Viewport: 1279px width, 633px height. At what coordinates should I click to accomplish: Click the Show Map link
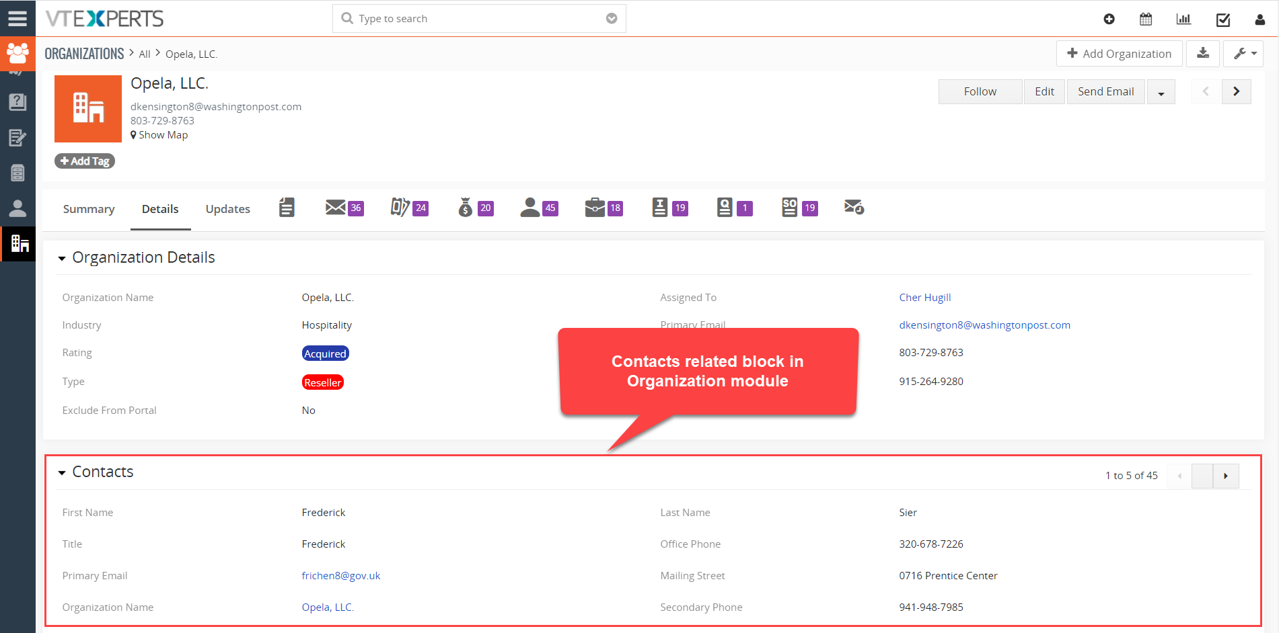(159, 135)
